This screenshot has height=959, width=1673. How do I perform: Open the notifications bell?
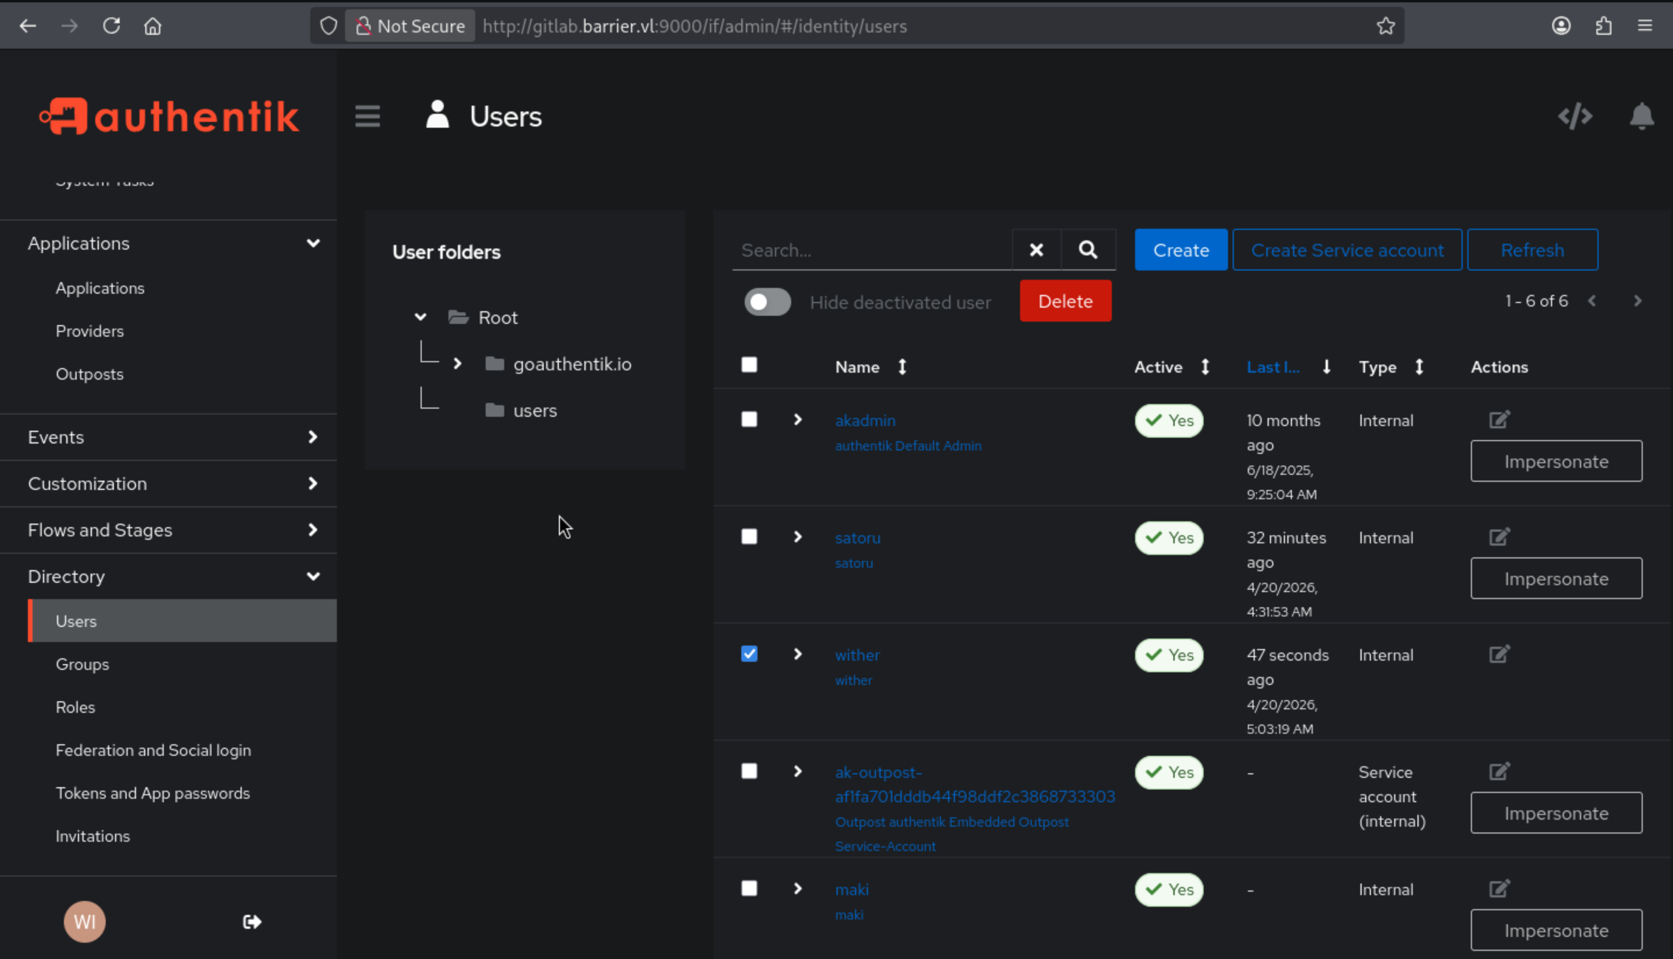(1640, 117)
